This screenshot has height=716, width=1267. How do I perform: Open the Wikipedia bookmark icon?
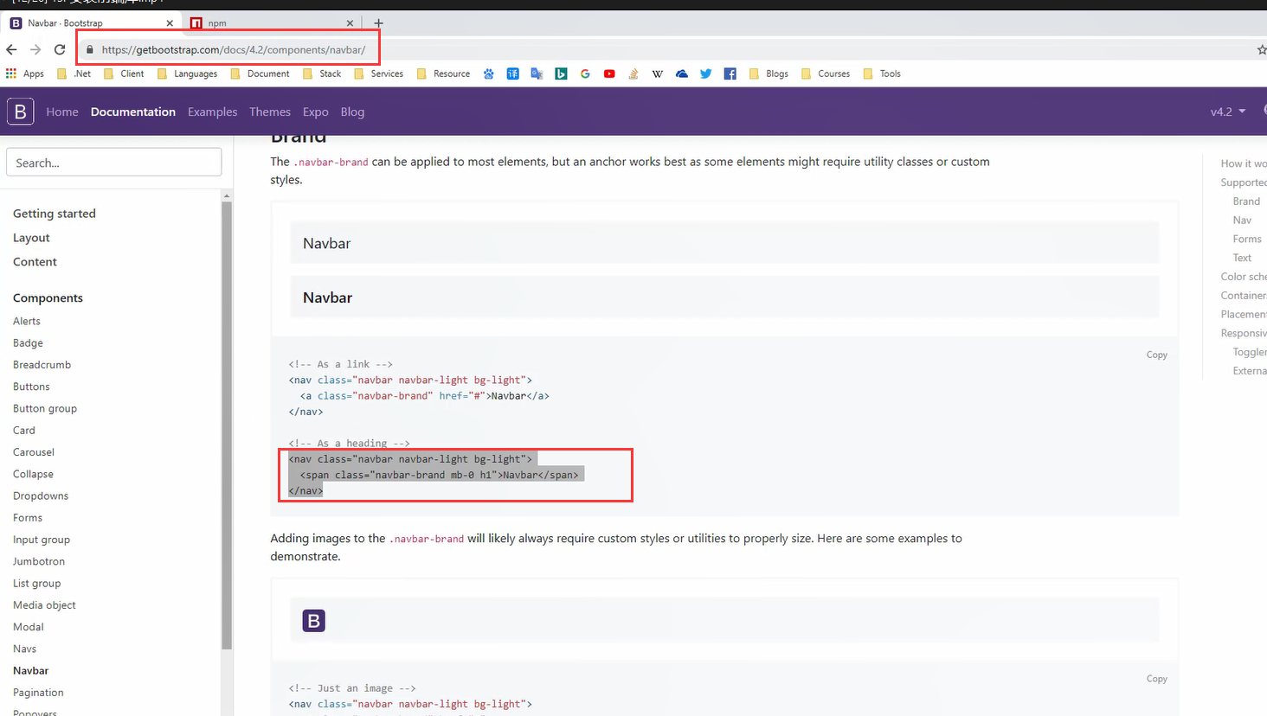(658, 74)
